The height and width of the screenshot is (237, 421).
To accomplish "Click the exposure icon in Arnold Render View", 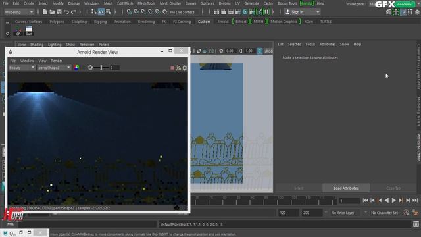I will click(x=91, y=68).
